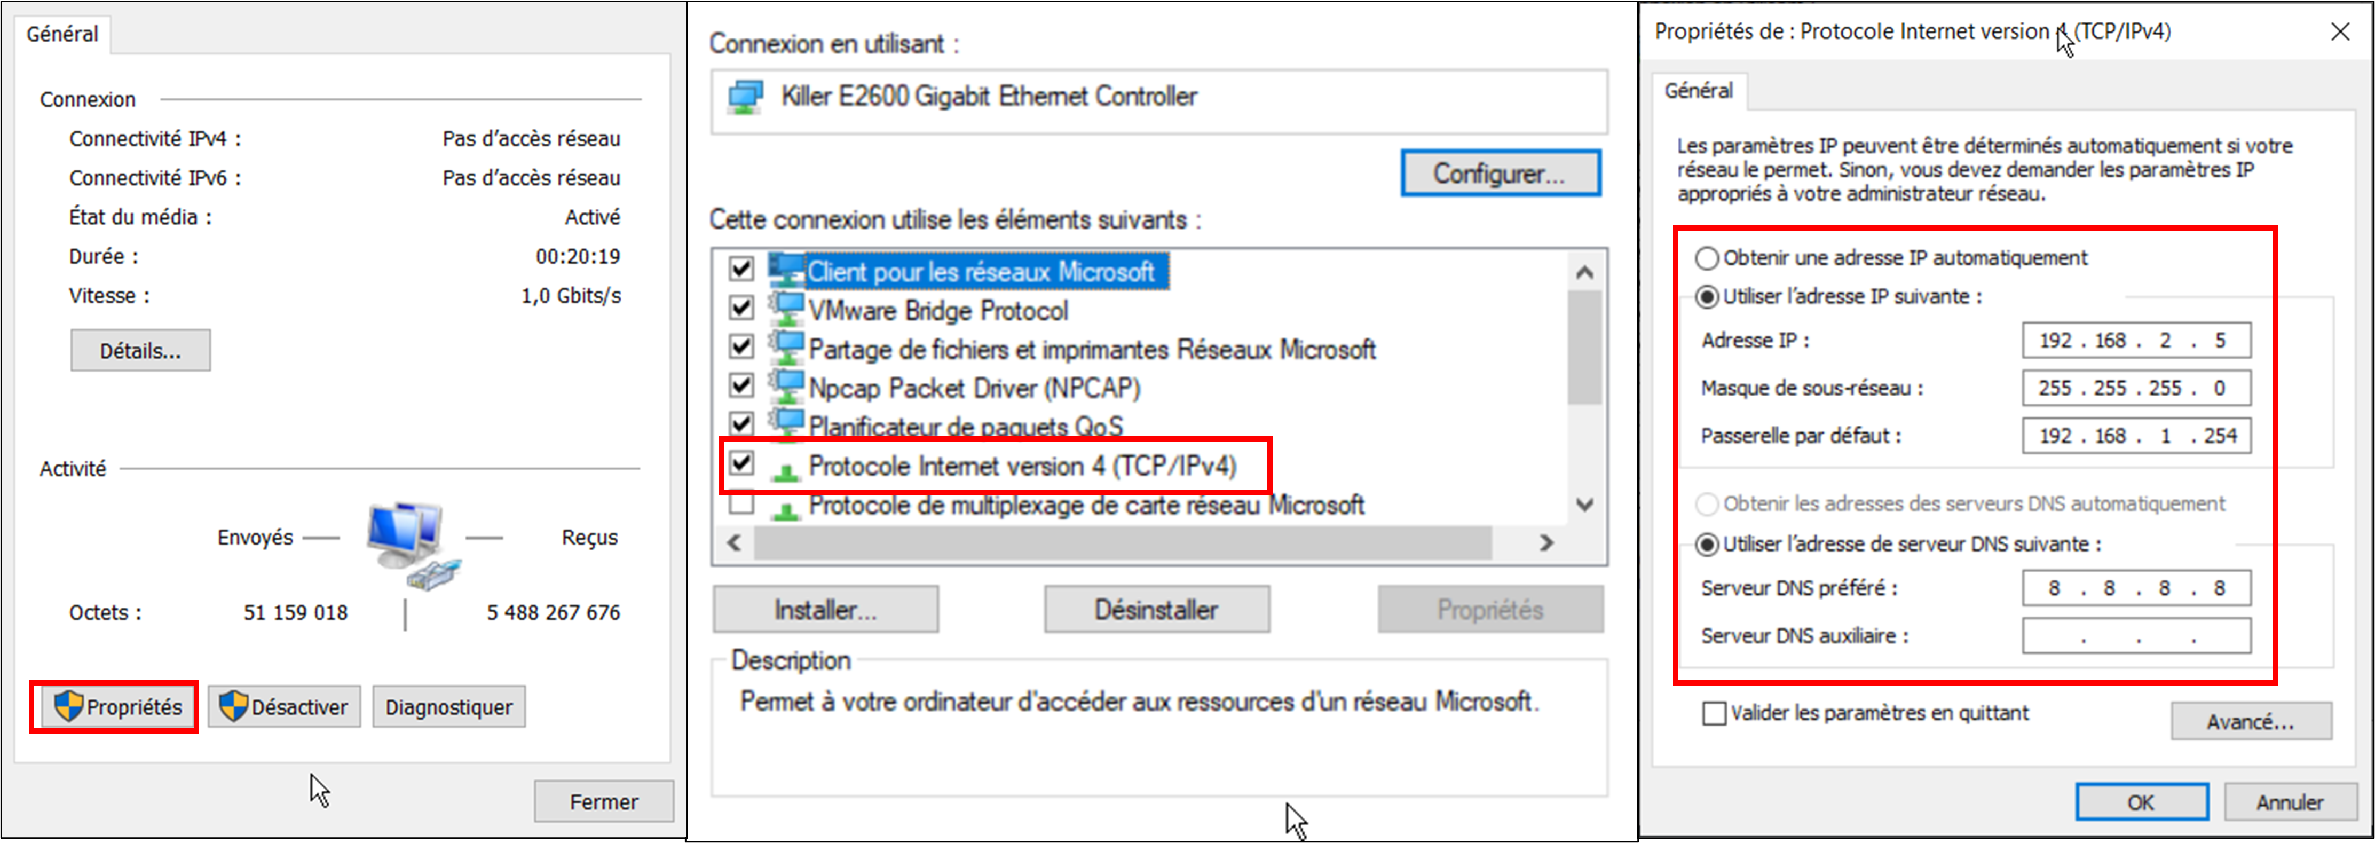The height and width of the screenshot is (843, 2375).
Task: Check Protocole de multiplexage de carte réseau
Action: [741, 505]
